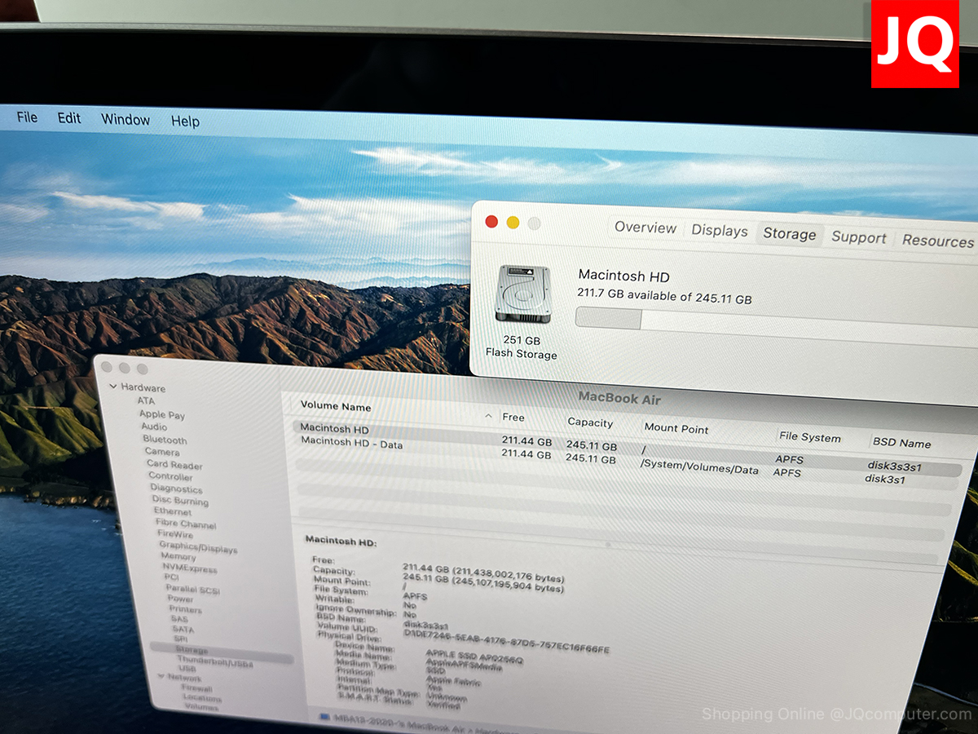Sort by the Capacity column header
978x734 pixels.
click(x=590, y=422)
